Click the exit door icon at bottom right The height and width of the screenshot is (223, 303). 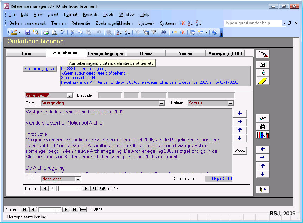point(263,189)
